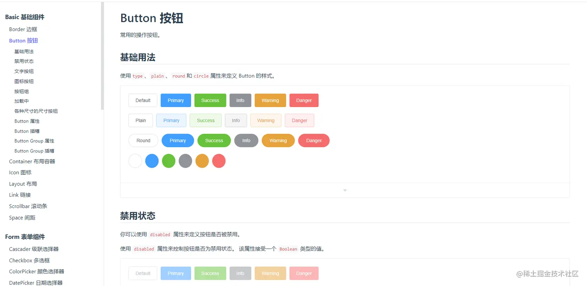Jump to Button Group 插槽 in sidebar
The image size is (587, 286).
click(x=35, y=151)
